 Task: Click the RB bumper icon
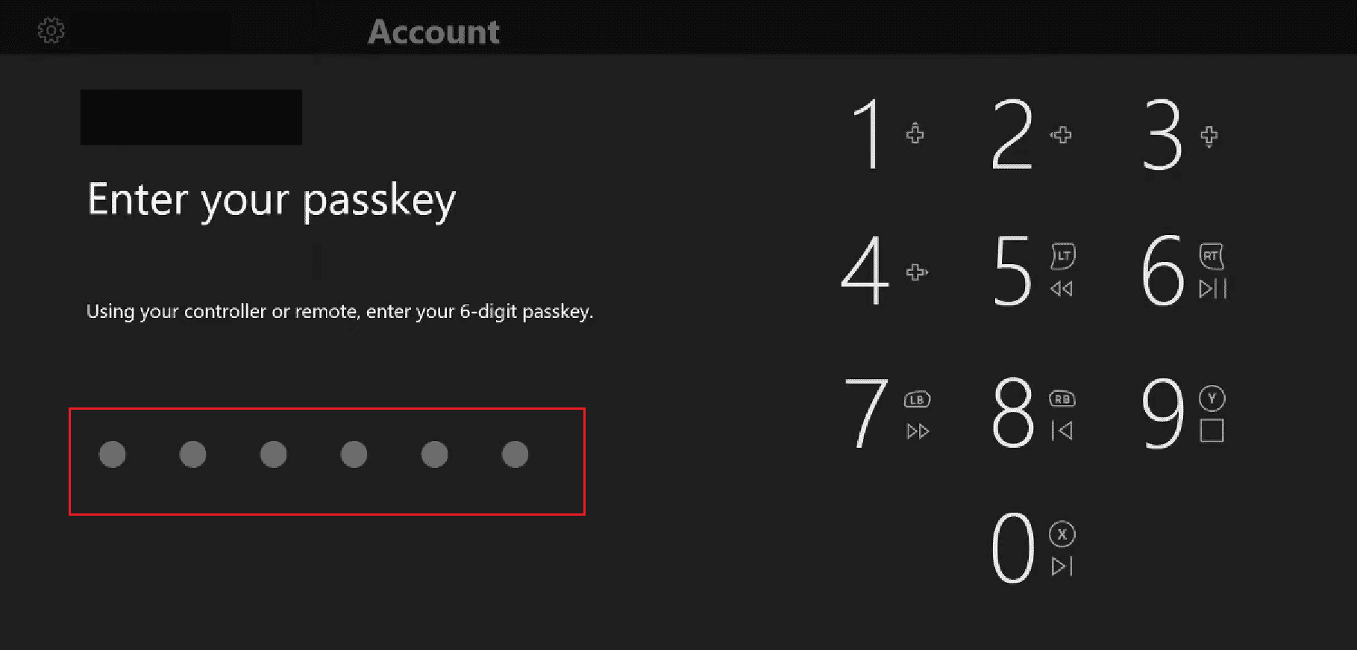(1062, 399)
